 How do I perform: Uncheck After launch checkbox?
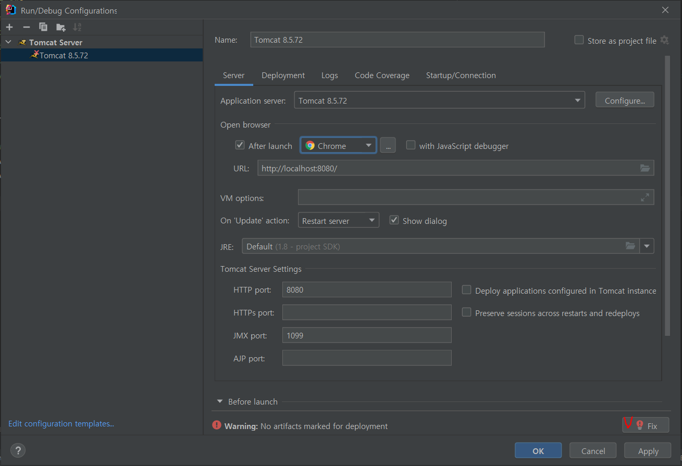tap(240, 146)
